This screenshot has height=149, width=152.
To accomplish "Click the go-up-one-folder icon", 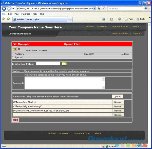I will click(x=14, y=49).
